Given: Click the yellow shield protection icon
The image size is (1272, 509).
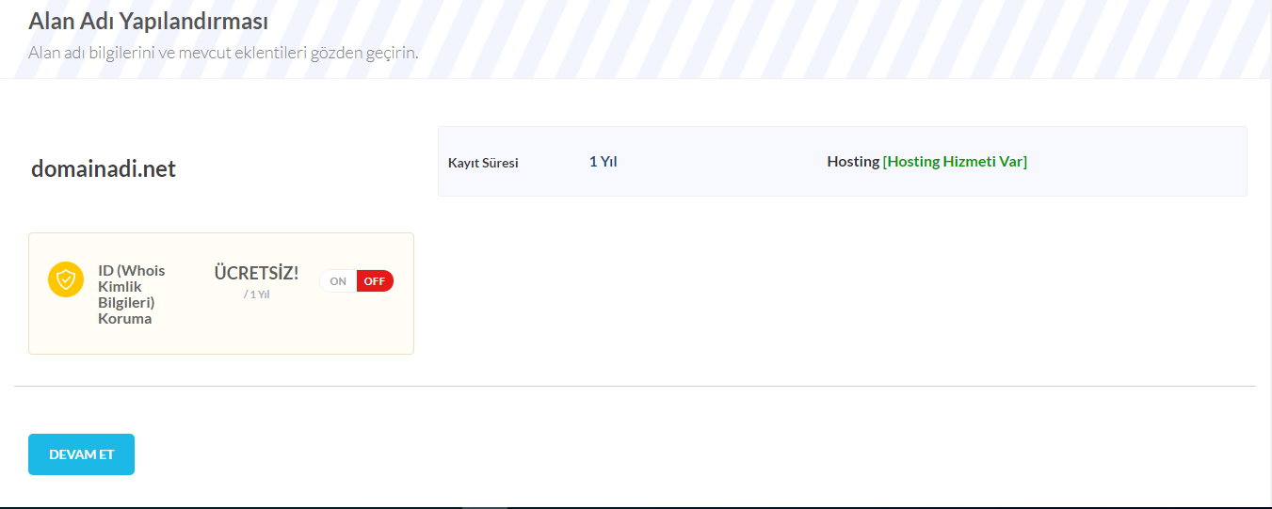Looking at the screenshot, I should point(66,279).
